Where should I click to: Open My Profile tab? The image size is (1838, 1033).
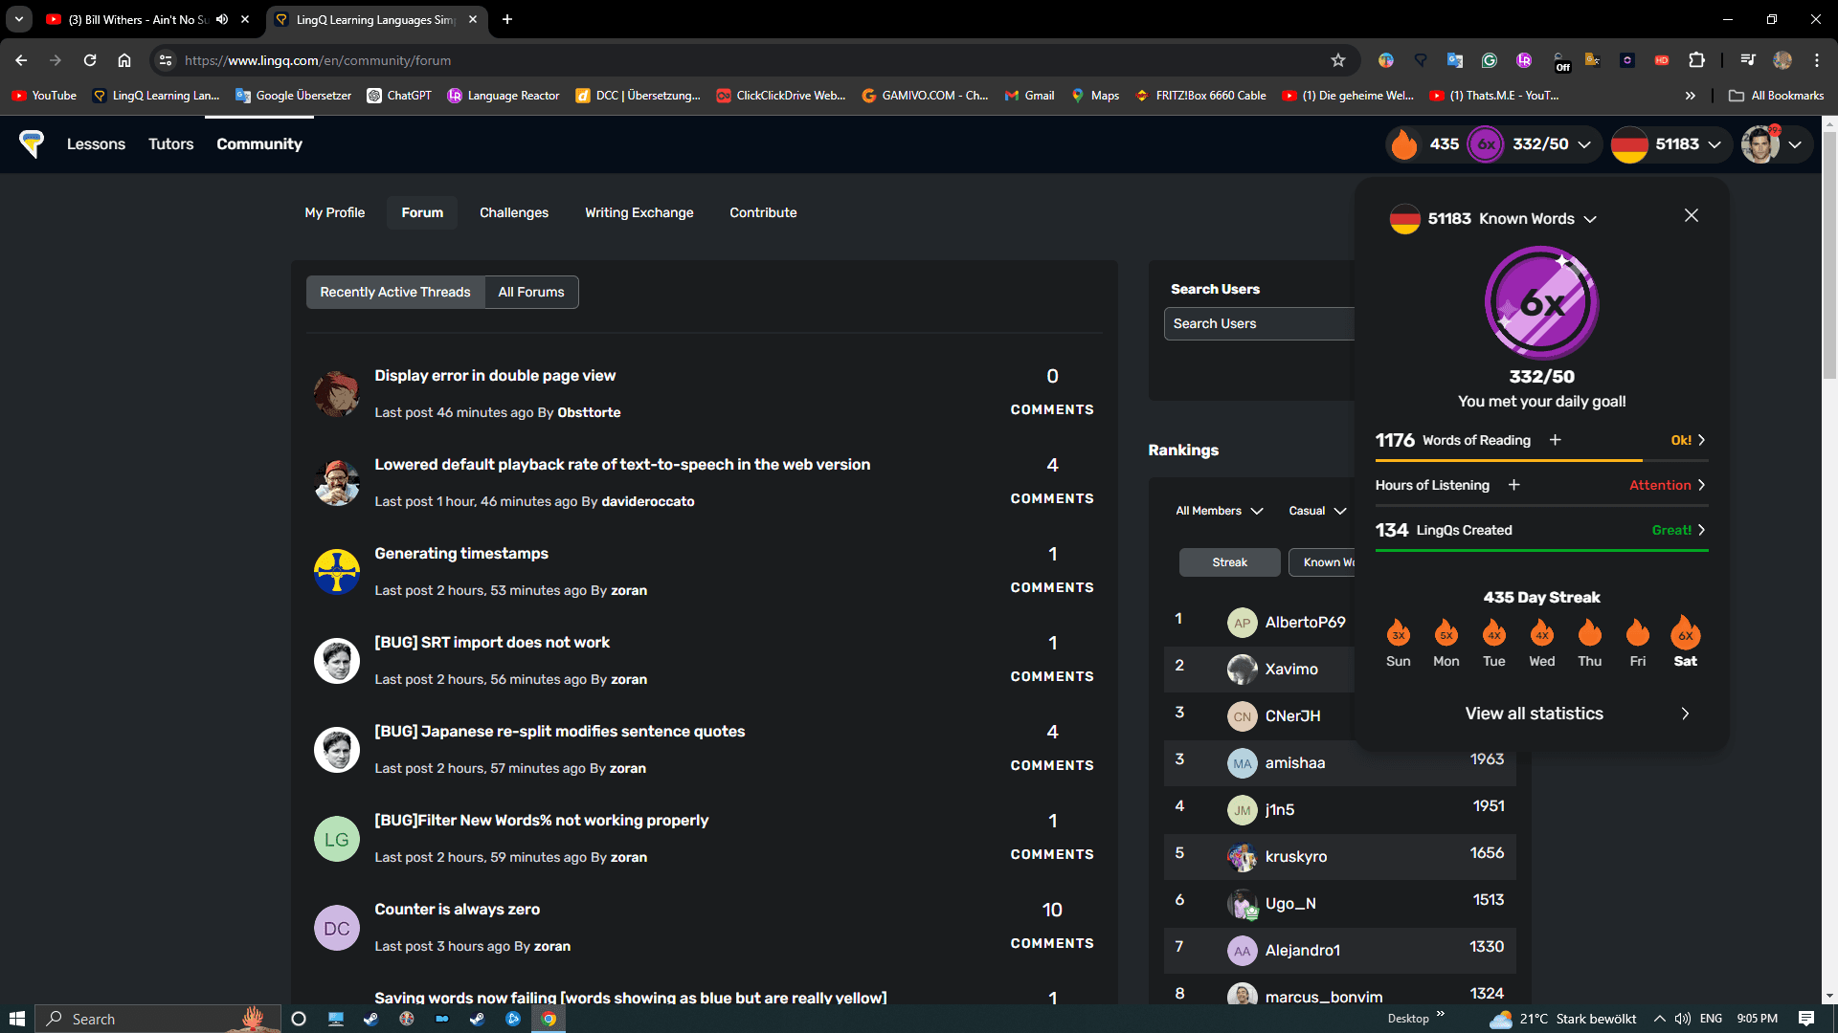coord(335,212)
